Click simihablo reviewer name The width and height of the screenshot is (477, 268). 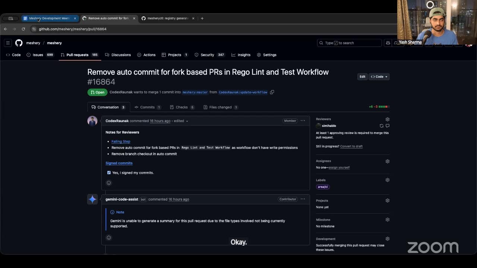[x=329, y=126]
